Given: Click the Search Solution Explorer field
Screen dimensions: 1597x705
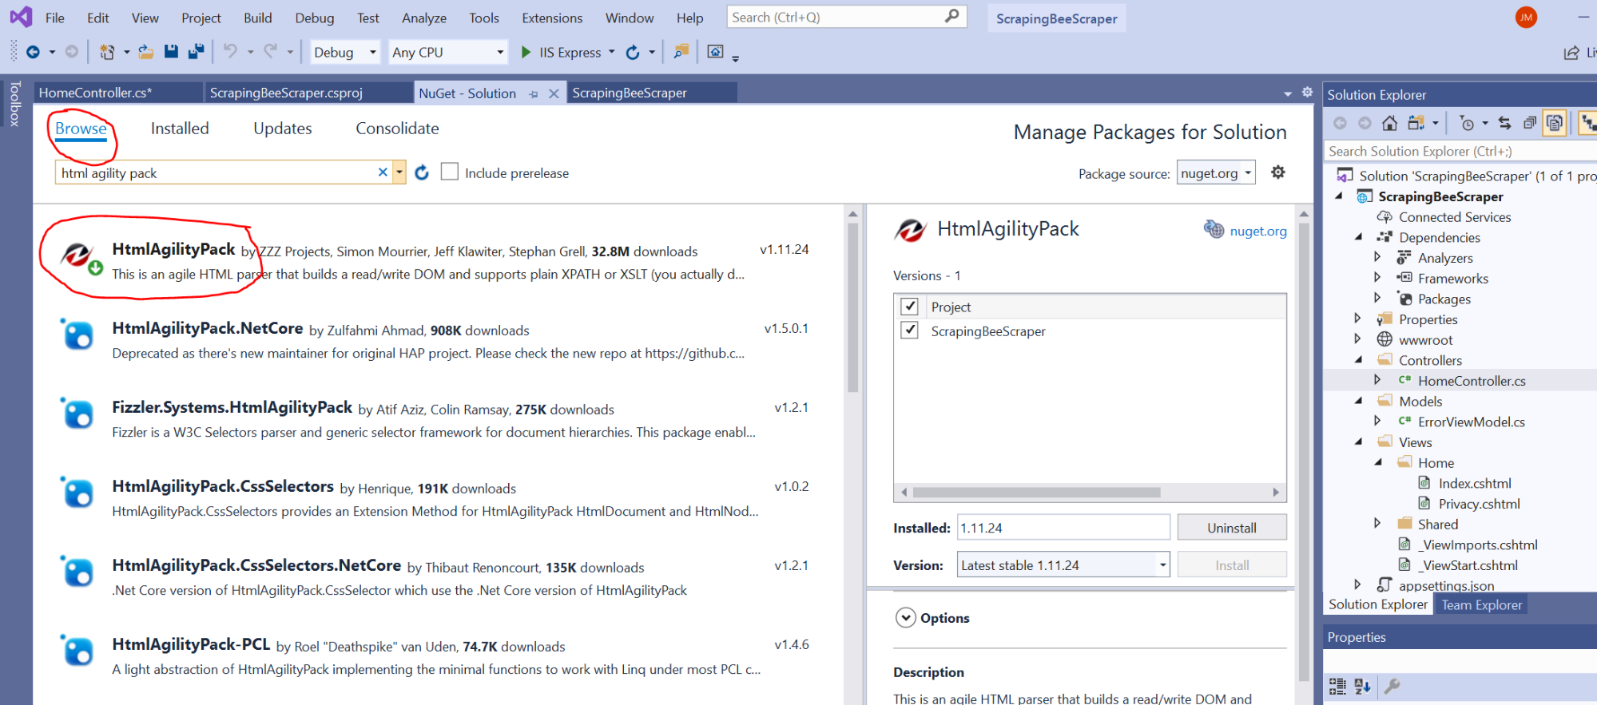Looking at the screenshot, I should coord(1459,151).
